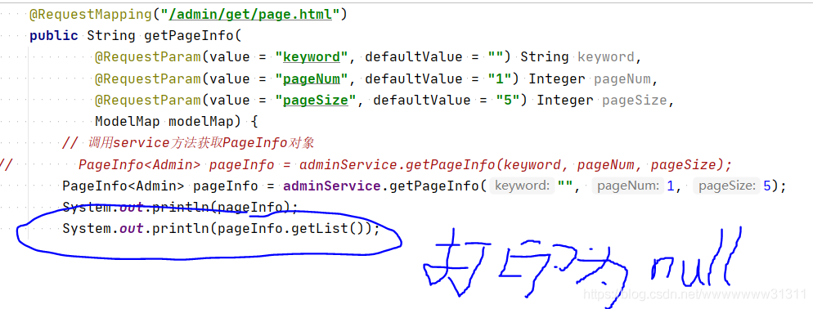Click the commented-out adminService.getPageInfo line

click(x=405, y=165)
